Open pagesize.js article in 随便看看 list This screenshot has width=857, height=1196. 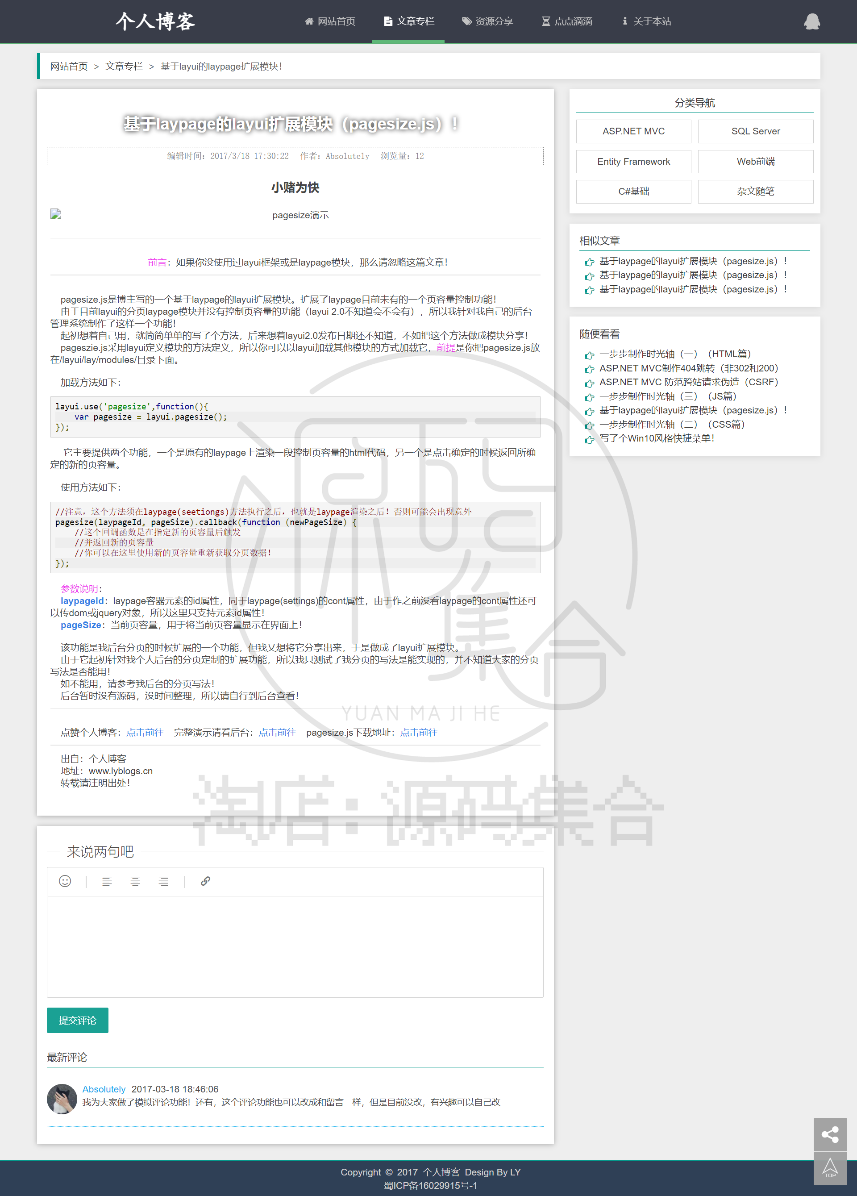coord(693,410)
